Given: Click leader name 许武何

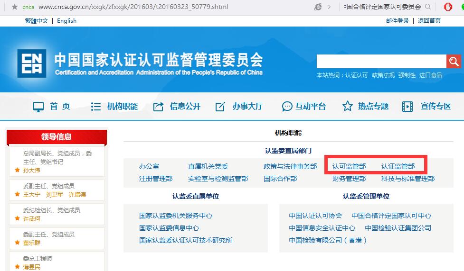Looking at the screenshot, I should [32, 219].
